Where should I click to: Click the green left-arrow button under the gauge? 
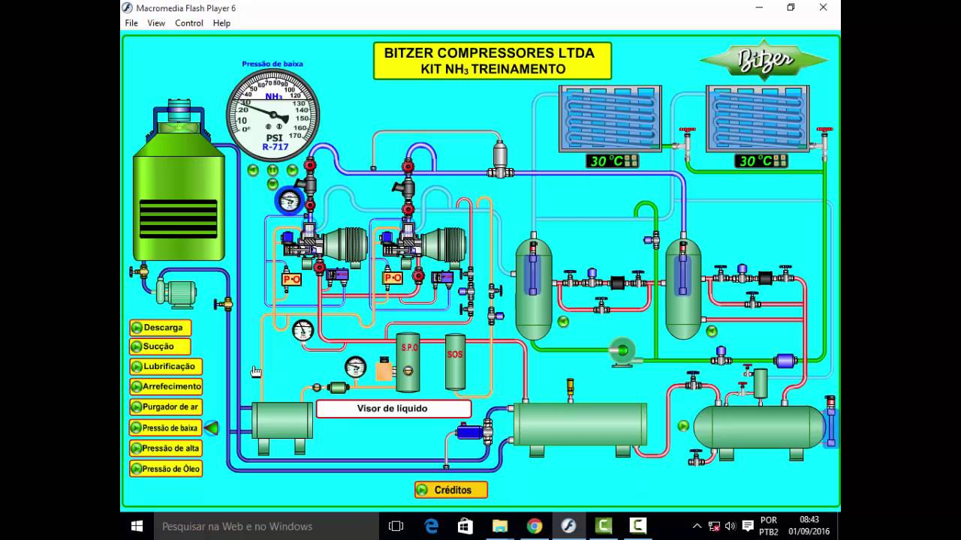pos(253,170)
